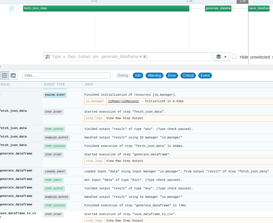Click the ENGINE_EVENT tag
This screenshot has height=223, width=273.
coord(55,95)
